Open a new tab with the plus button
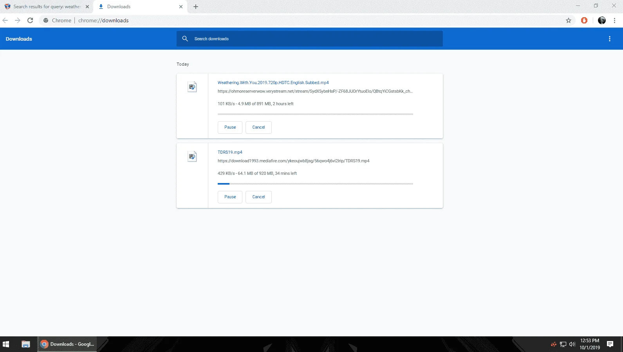 [x=196, y=7]
